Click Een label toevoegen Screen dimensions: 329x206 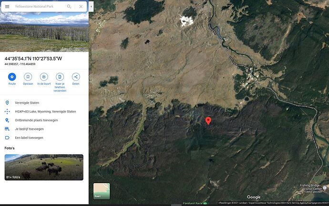[29, 138]
